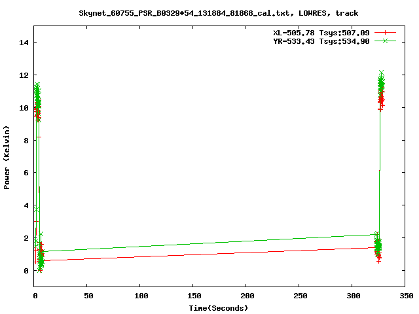Click the plot title Skynet_60755_PSR_B0329+54 text
The image size is (419, 314).
[x=218, y=13]
